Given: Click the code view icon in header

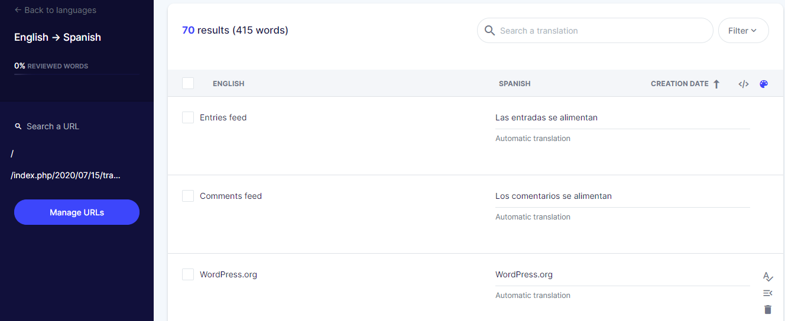Looking at the screenshot, I should point(744,84).
